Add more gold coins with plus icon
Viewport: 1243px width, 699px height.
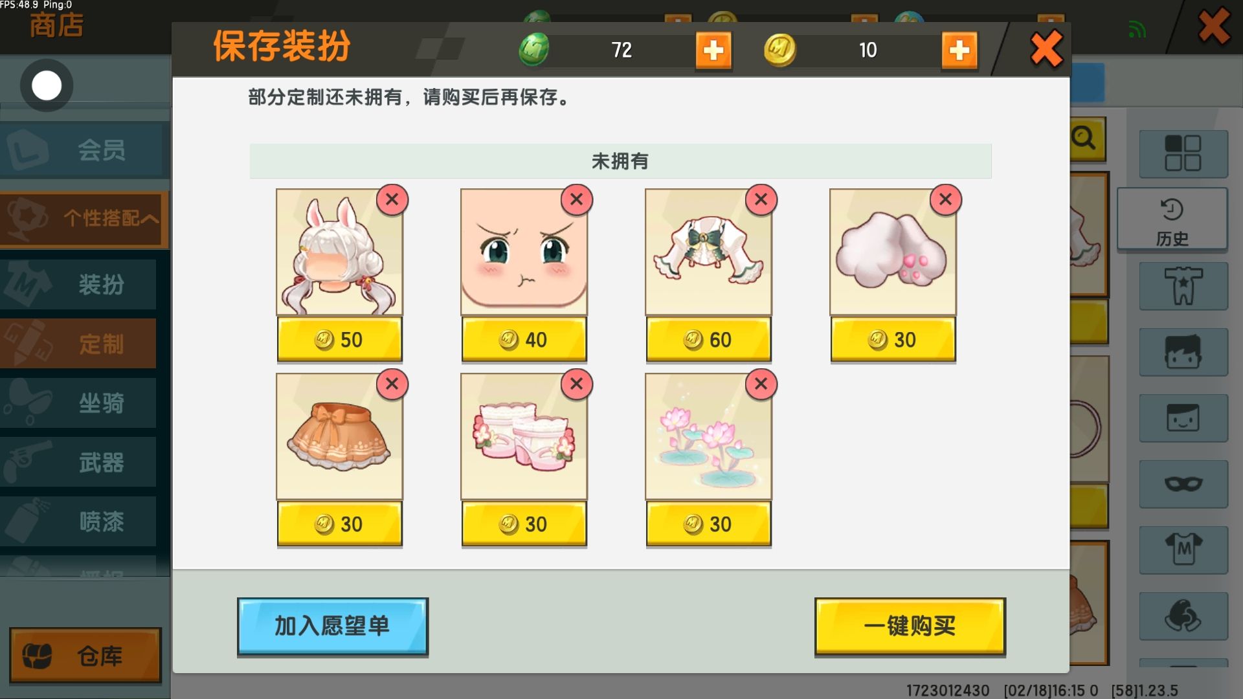959,50
